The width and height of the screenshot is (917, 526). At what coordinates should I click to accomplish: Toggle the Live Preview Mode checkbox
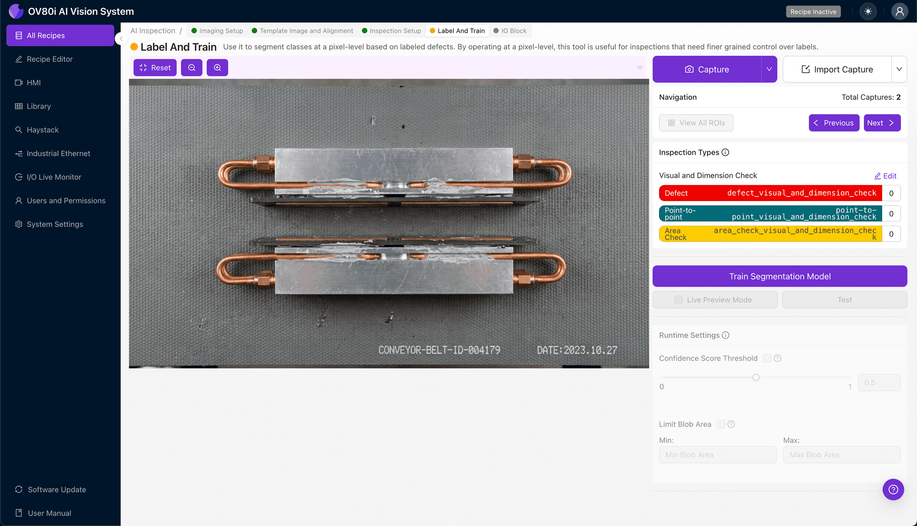[679, 300]
